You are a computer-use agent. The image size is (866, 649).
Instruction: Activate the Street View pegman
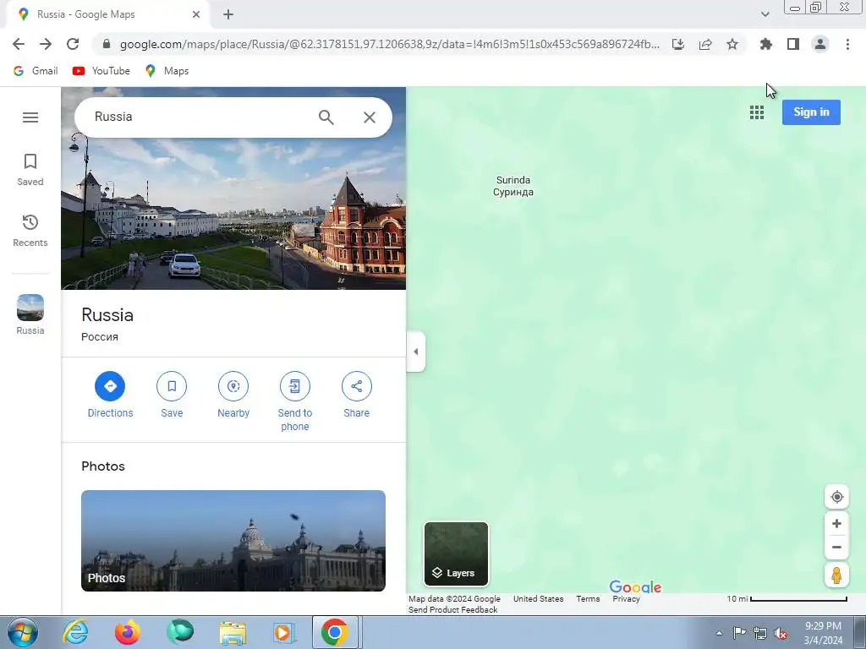[836, 575]
